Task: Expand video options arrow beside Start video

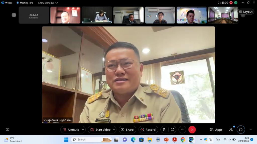Action: [114, 129]
